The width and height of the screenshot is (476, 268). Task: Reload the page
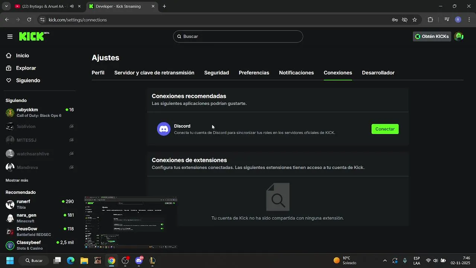[x=29, y=20]
